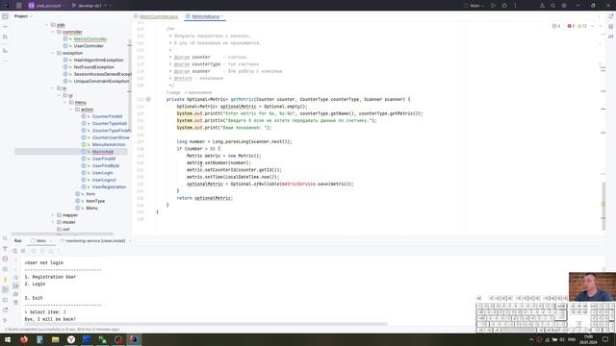Open the Terminal tool window icon
Image resolution: width=616 pixels, height=346 pixels.
5,300
